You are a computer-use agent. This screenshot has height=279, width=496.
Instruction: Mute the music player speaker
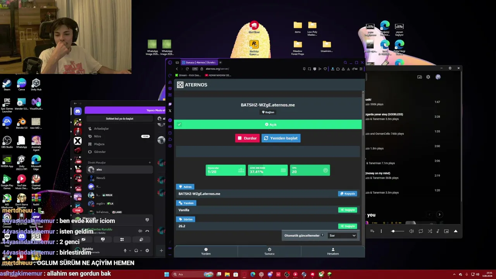click(412, 231)
